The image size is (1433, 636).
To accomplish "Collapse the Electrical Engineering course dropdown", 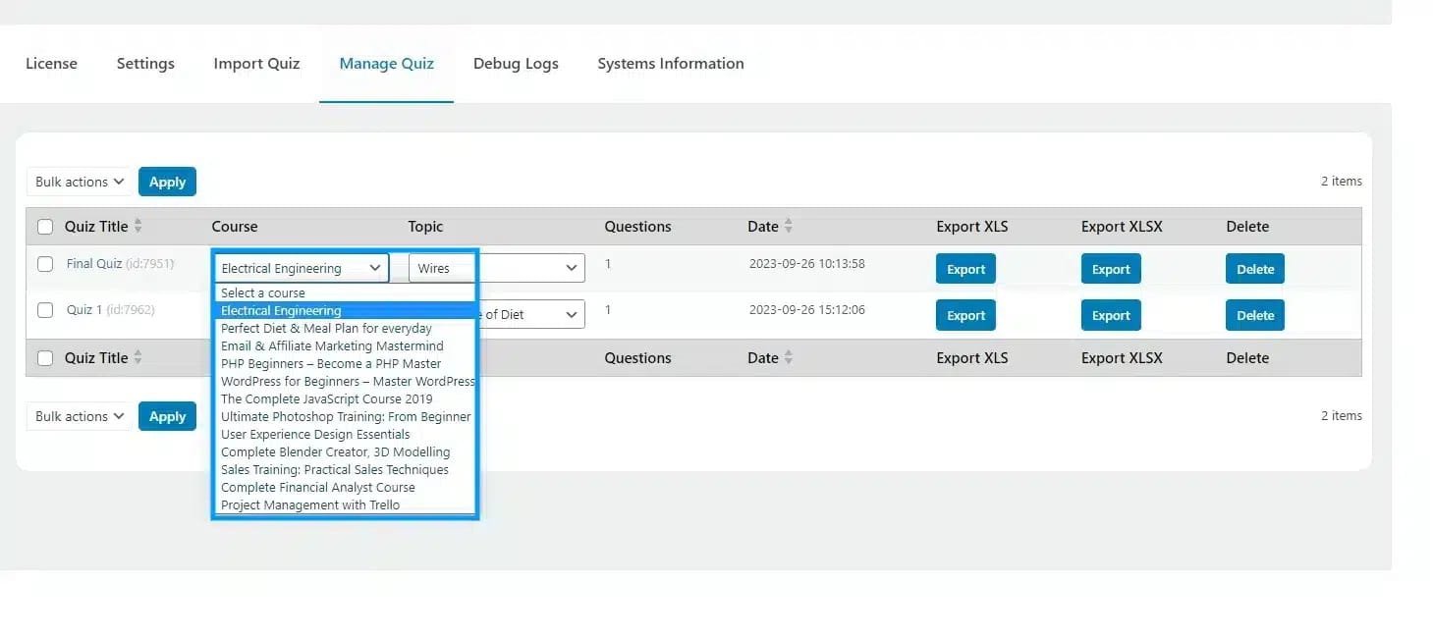I will pos(301,268).
